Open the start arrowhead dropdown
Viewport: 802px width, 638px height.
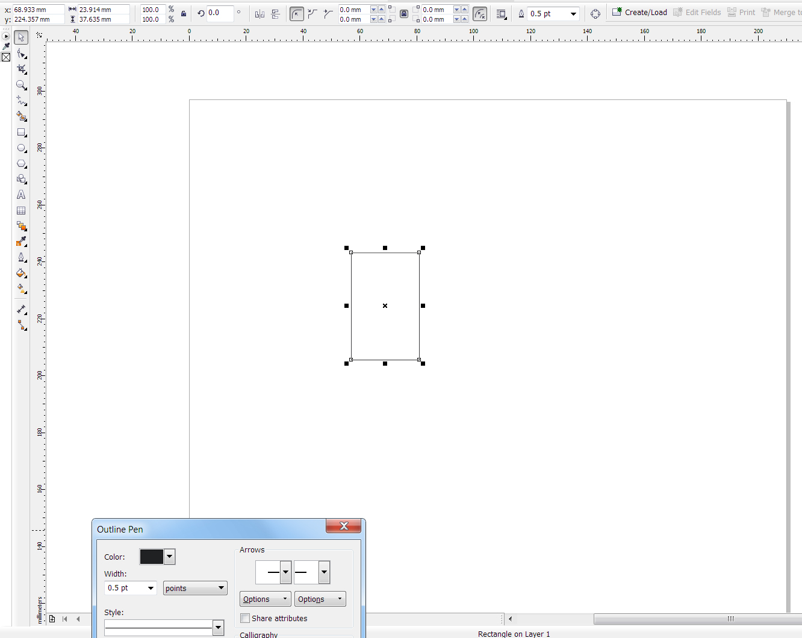point(285,572)
